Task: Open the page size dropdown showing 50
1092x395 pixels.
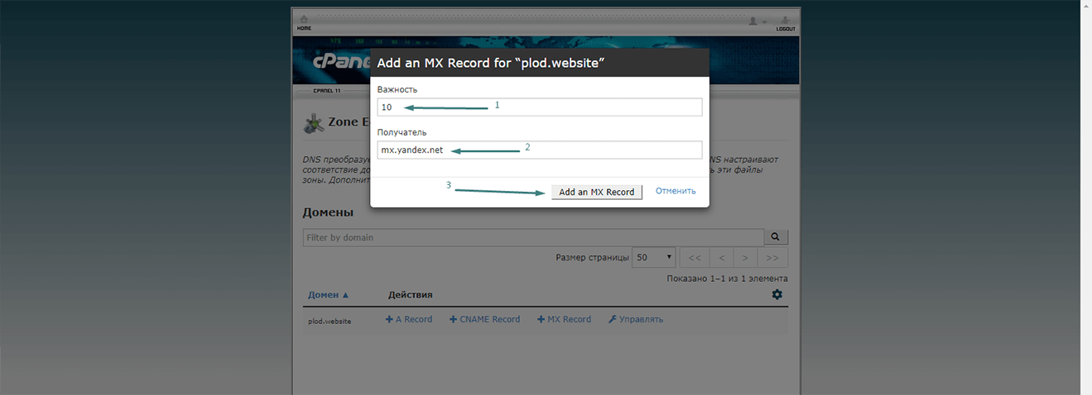Action: coord(654,257)
